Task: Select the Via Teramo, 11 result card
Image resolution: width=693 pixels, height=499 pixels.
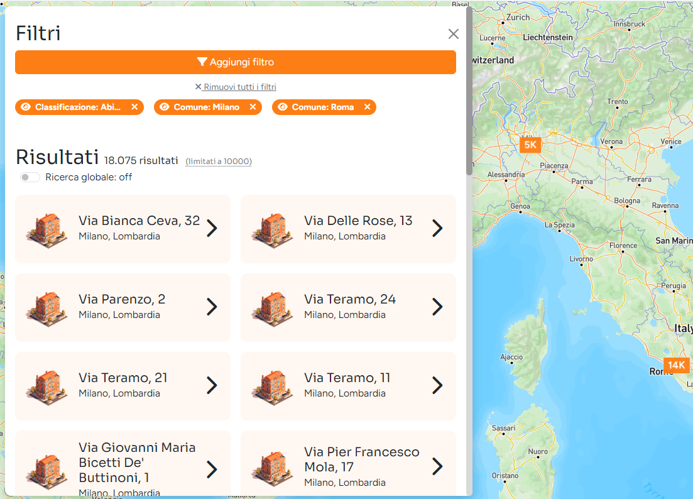Action: [348, 386]
